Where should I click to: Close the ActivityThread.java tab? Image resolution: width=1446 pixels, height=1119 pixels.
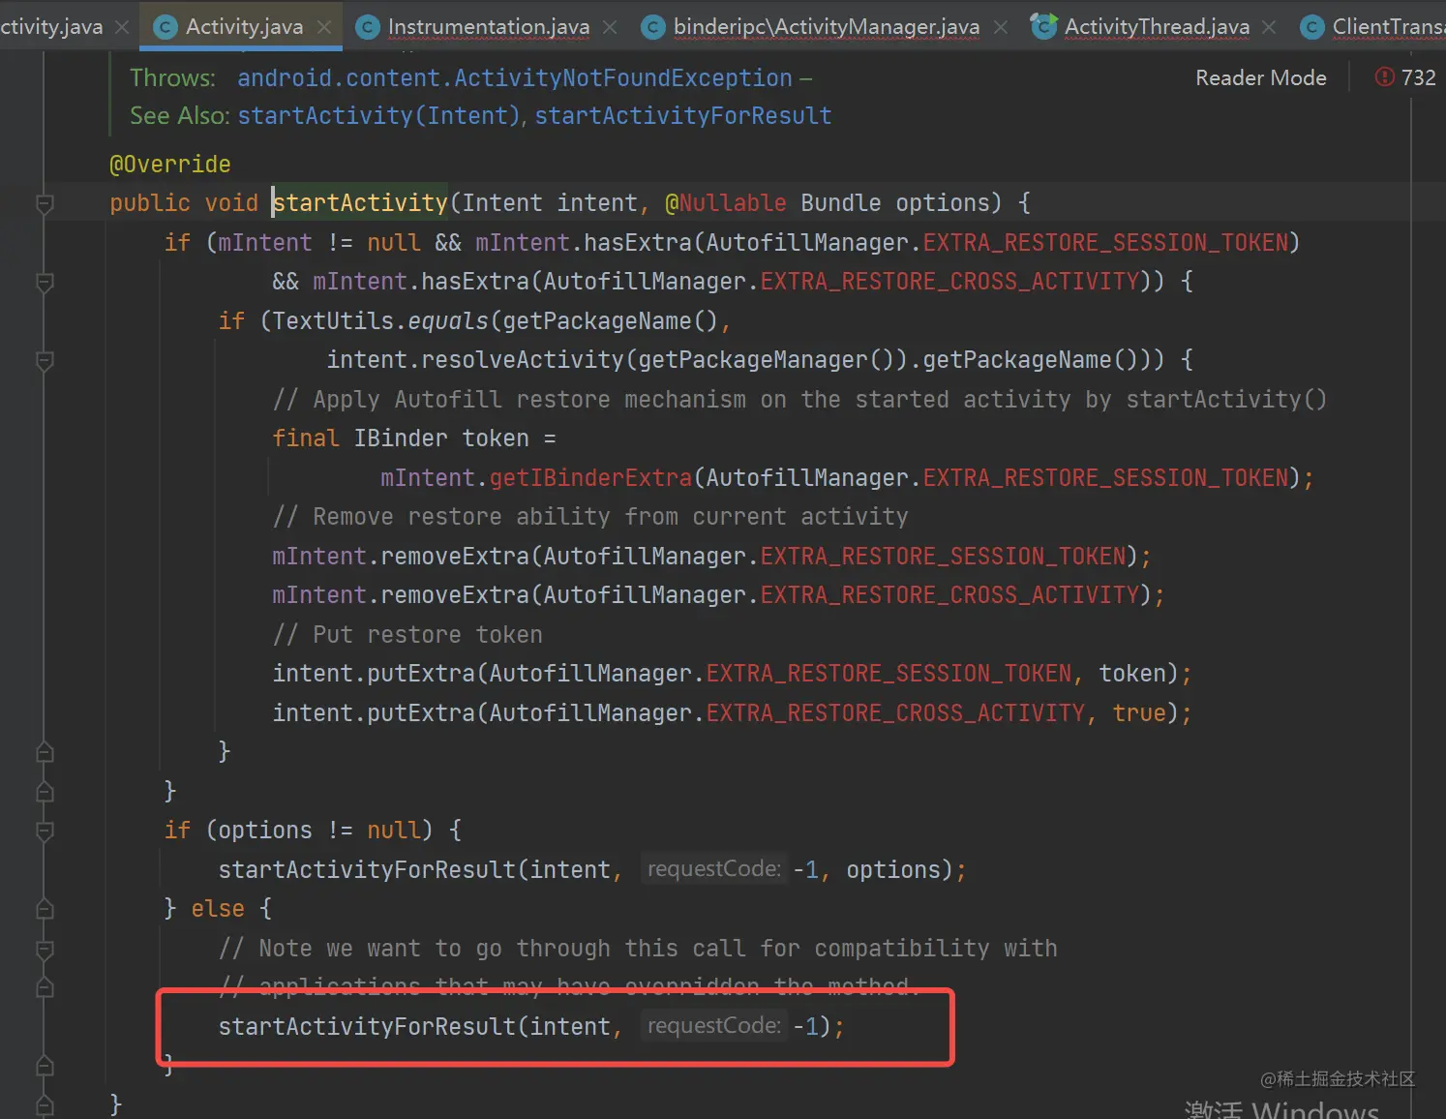click(x=1269, y=27)
